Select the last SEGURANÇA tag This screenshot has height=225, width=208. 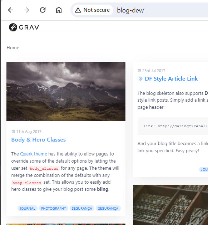tap(108, 208)
